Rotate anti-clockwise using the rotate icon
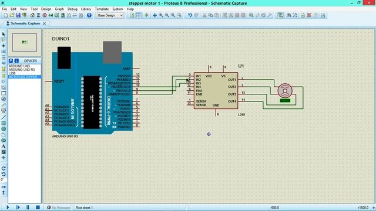Screen dimensions: 376x211 coord(4,174)
